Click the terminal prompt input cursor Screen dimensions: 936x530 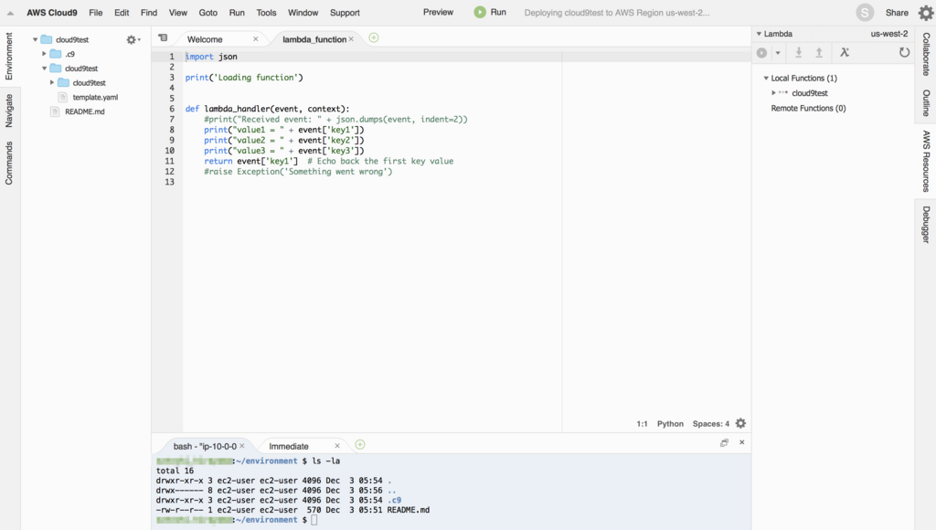(x=314, y=520)
